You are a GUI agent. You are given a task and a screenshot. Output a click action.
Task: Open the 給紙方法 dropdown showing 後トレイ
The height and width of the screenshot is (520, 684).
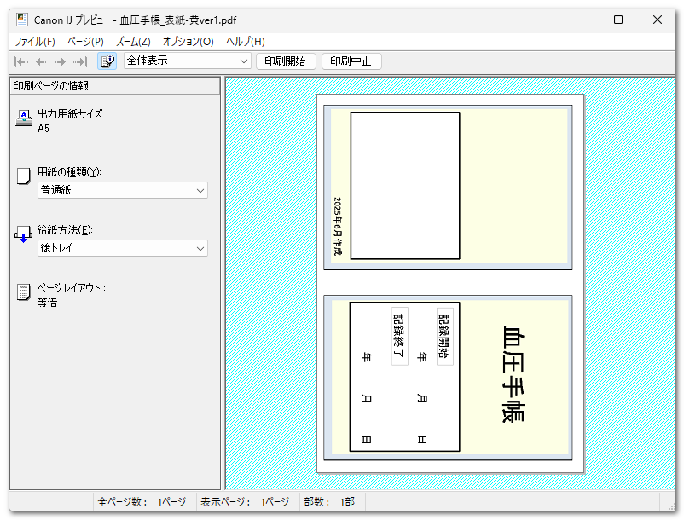pos(123,248)
